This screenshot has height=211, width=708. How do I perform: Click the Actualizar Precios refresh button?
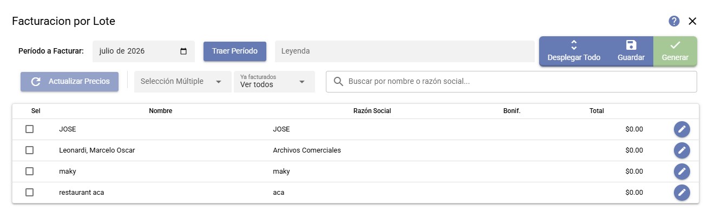click(x=69, y=82)
